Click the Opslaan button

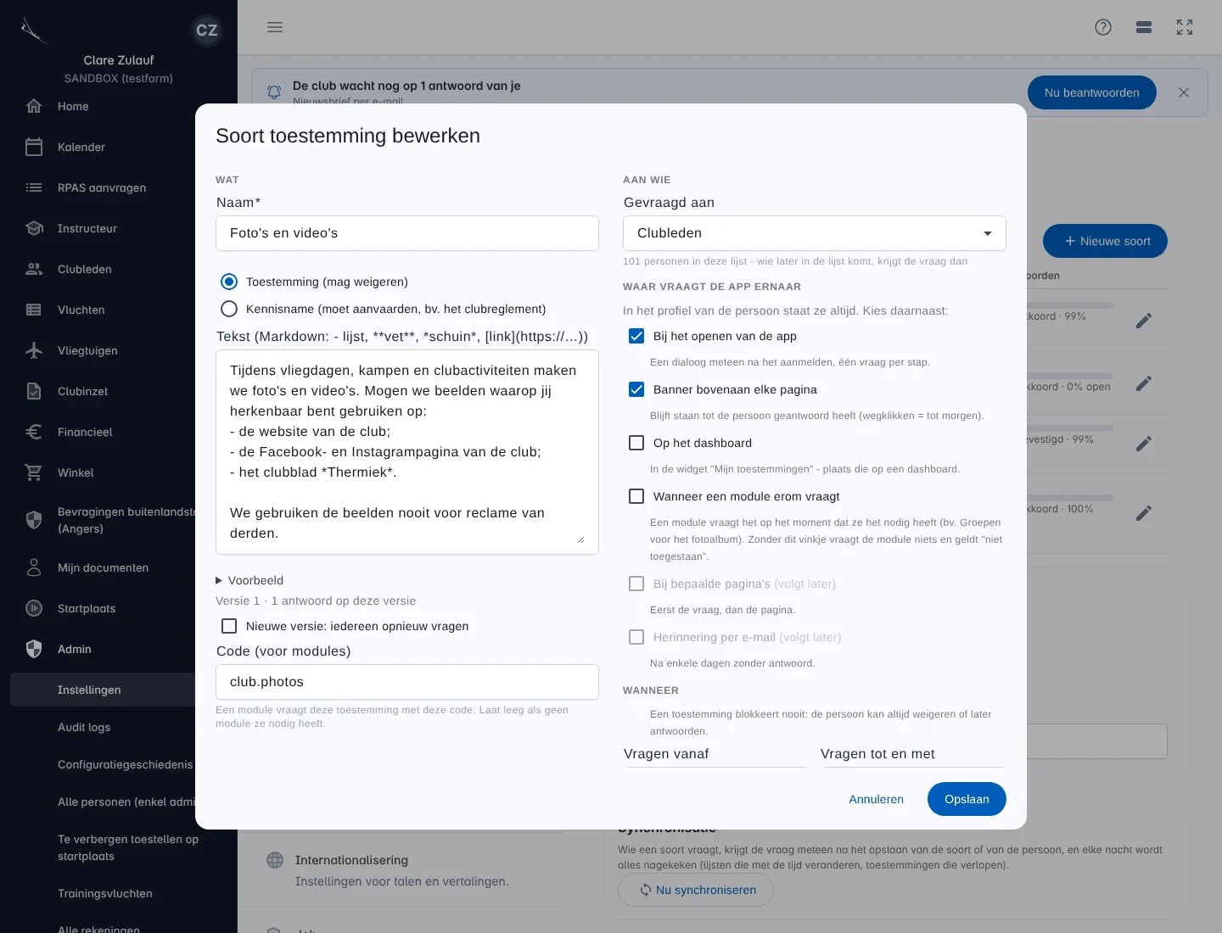click(x=967, y=799)
